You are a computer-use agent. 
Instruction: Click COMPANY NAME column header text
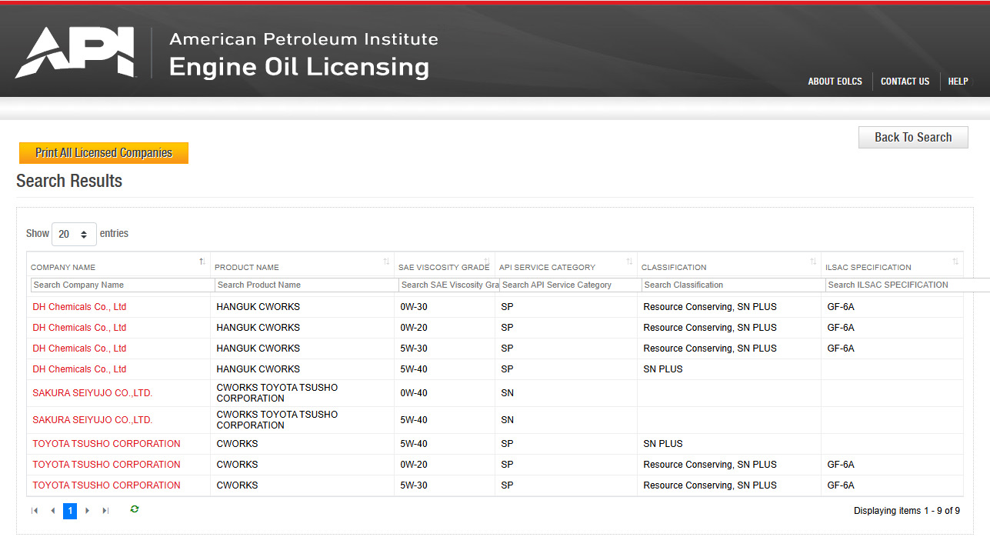[63, 268]
